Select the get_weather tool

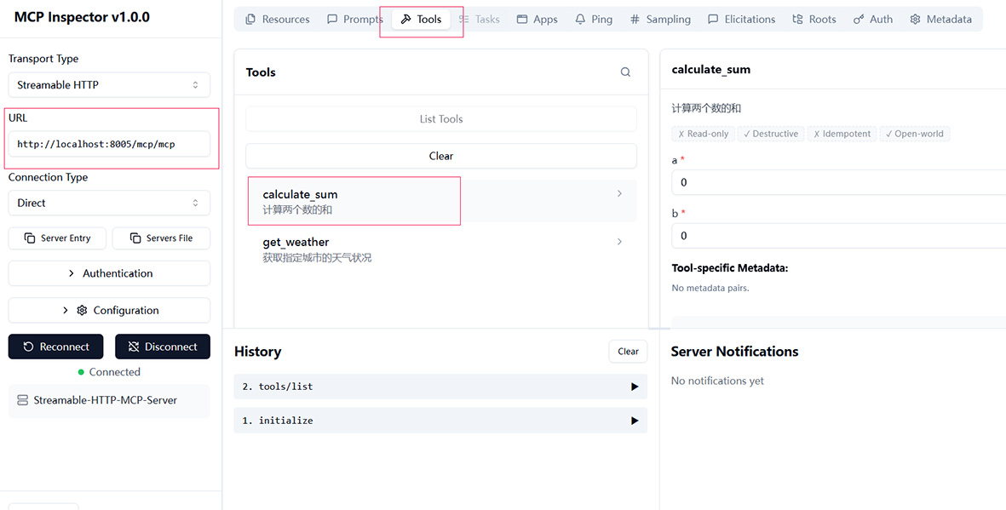click(440, 249)
